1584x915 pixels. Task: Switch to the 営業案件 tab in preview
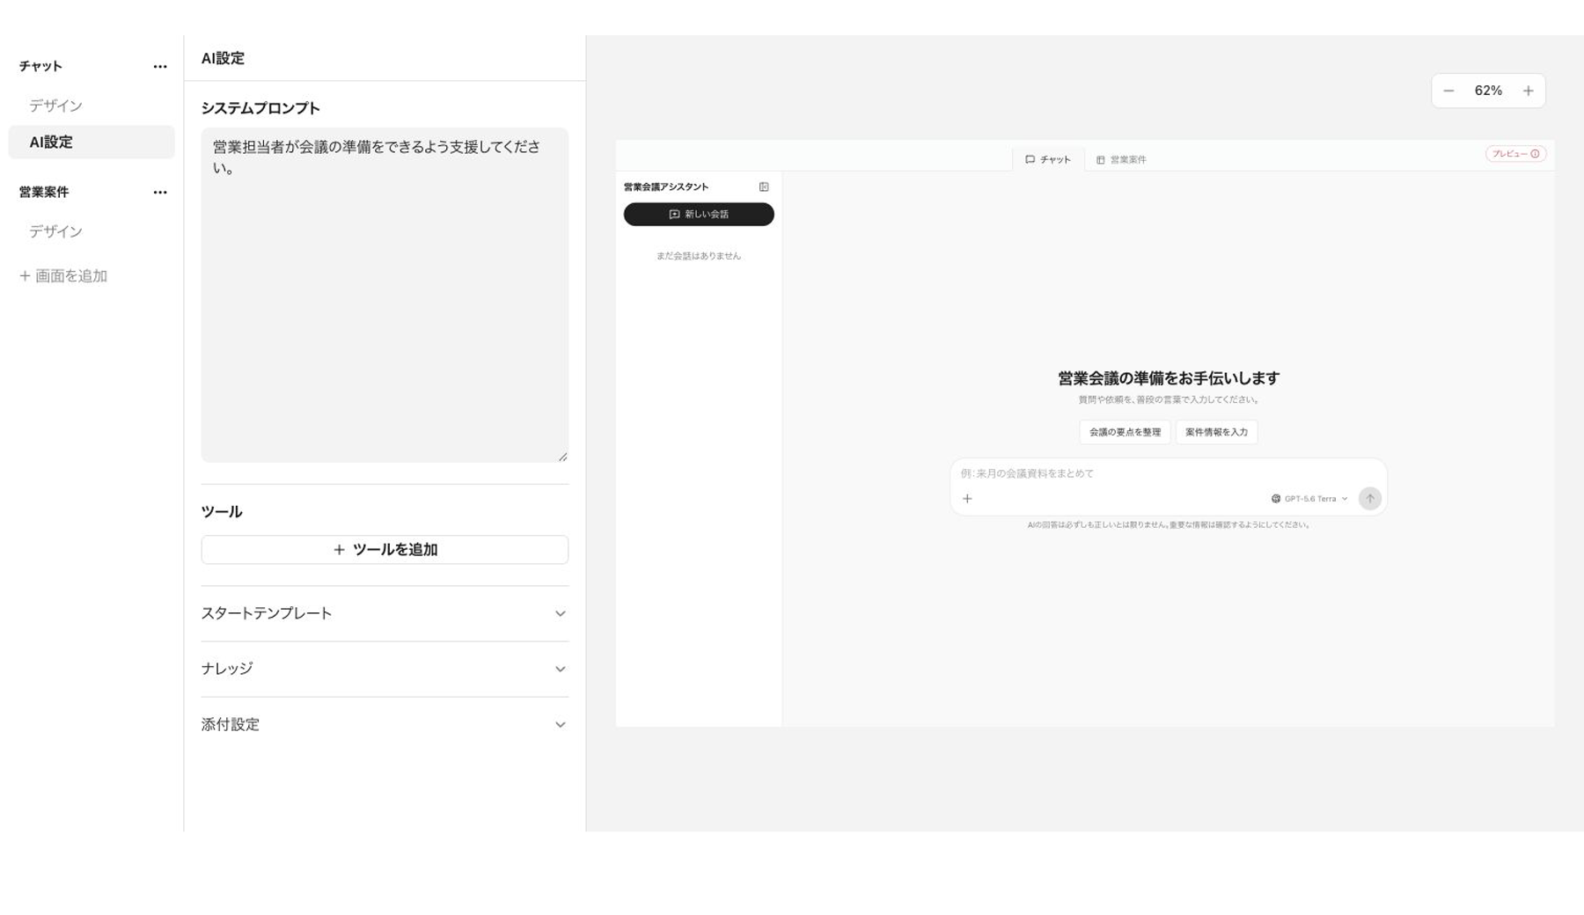[1121, 160]
